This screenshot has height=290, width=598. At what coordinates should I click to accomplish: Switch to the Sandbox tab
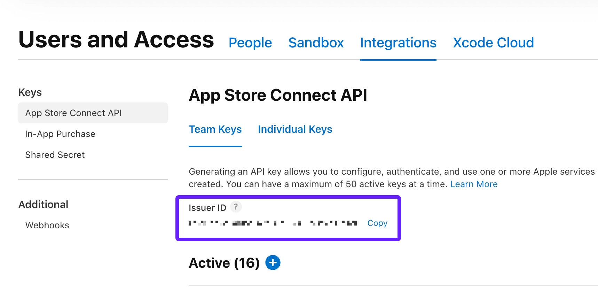coord(316,43)
